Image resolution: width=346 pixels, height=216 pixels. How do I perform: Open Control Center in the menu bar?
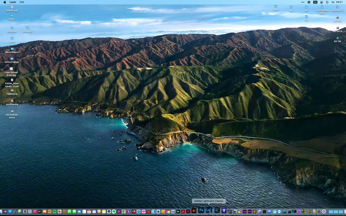click(322, 2)
